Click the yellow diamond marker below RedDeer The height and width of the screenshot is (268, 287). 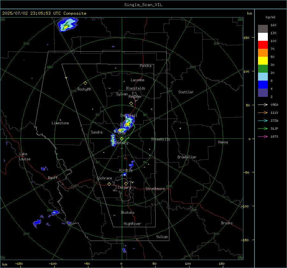click(131, 104)
